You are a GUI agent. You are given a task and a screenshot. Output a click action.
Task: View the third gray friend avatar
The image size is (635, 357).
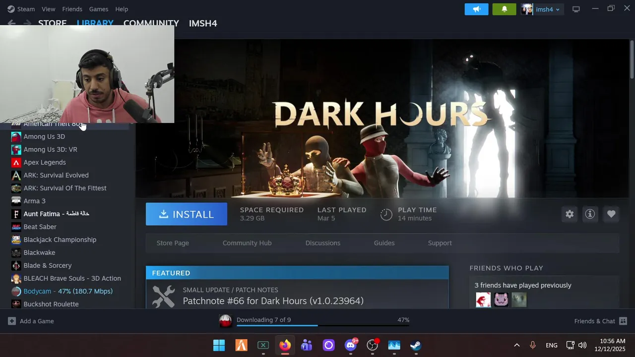(x=519, y=299)
